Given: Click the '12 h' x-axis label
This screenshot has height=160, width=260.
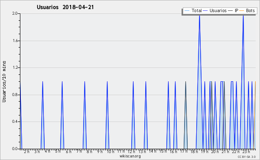Looking at the screenshot, I should point(131,152).
